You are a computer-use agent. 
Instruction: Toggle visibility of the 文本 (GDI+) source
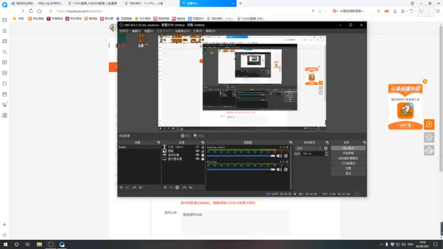coord(198,147)
